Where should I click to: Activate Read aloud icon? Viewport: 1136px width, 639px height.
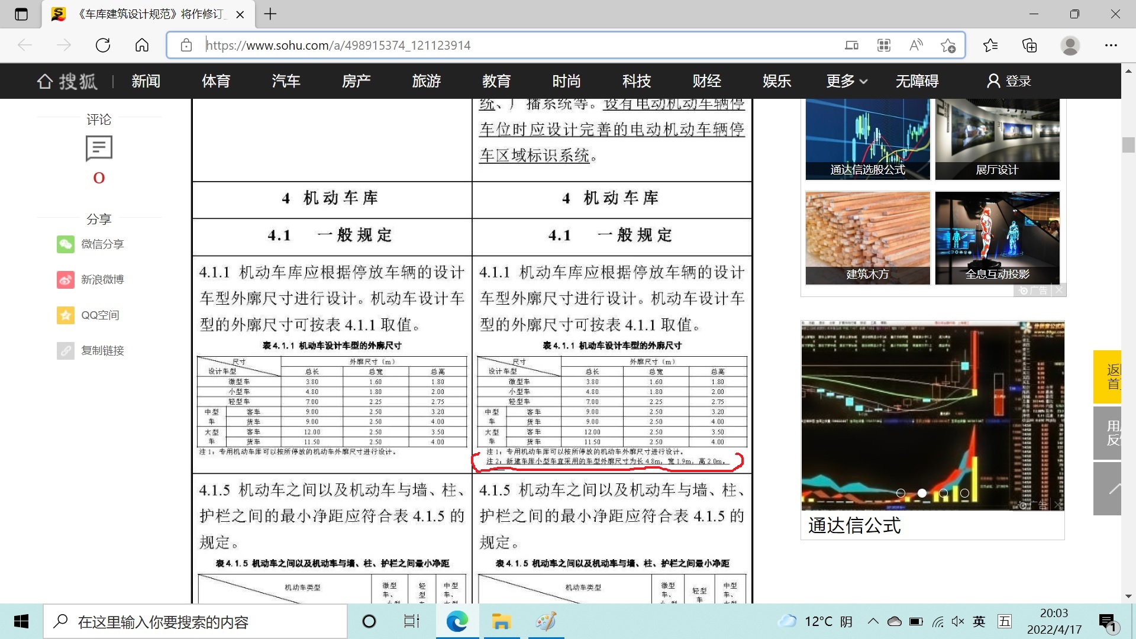tap(916, 45)
